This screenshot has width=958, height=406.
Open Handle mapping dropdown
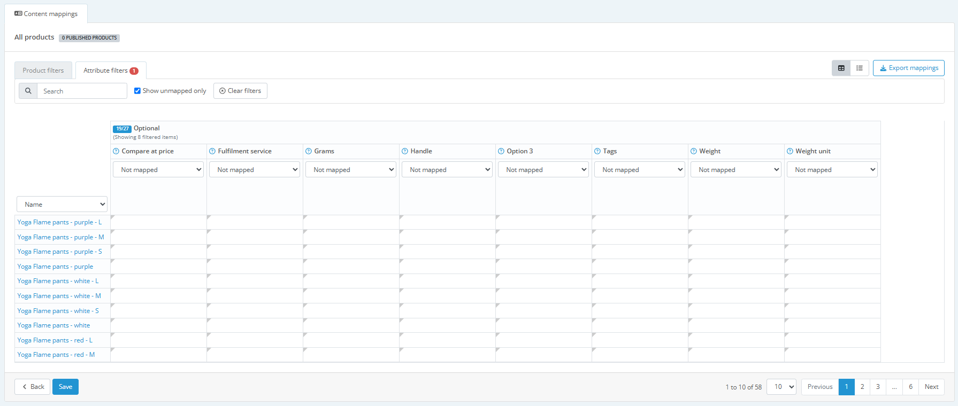pyautogui.click(x=447, y=169)
